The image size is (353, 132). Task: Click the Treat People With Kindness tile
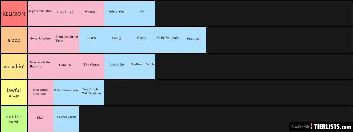pyautogui.click(x=92, y=93)
